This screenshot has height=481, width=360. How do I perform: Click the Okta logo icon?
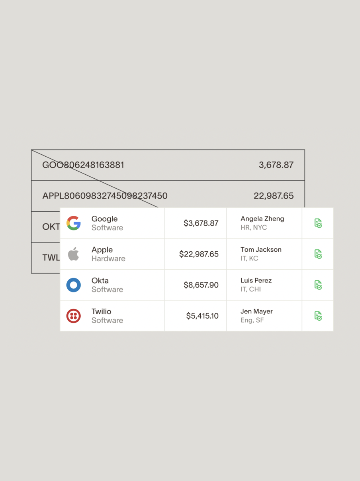click(74, 285)
